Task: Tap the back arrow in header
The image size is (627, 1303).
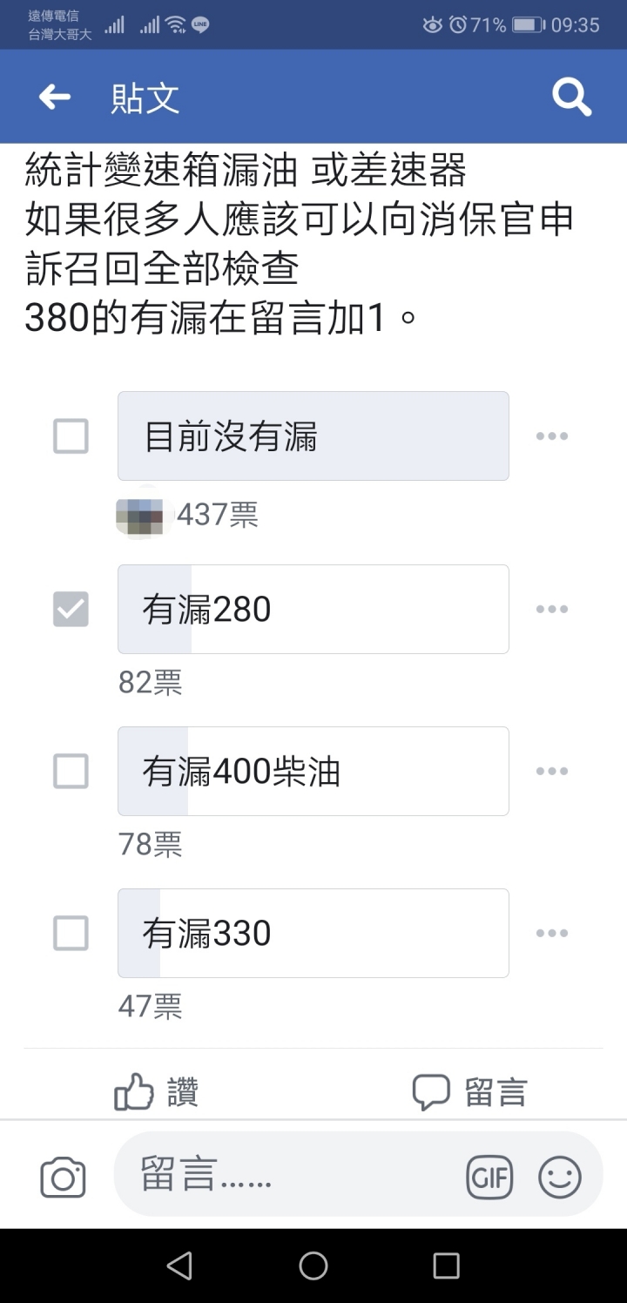Action: coord(55,97)
